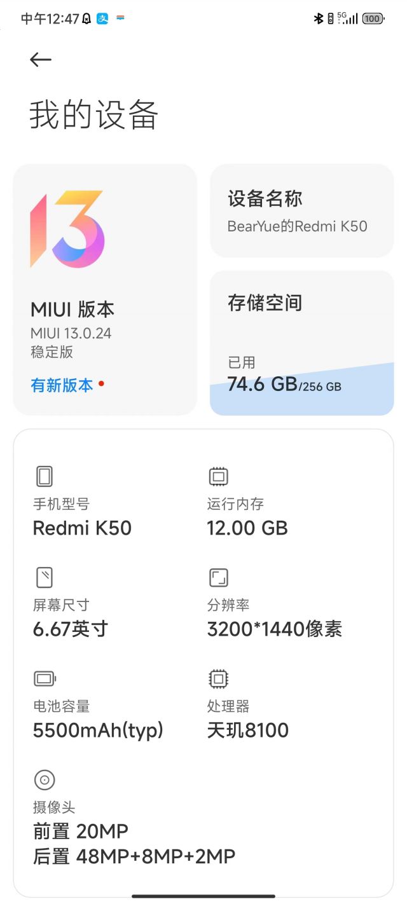The image size is (407, 904).
Task: Tap the storage usage progress bar
Action: (x=301, y=394)
